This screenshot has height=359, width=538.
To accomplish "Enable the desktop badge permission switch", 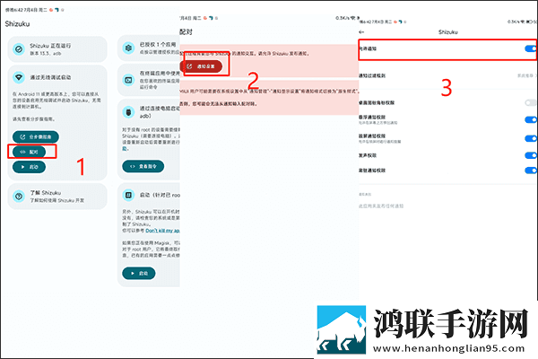I will pyautogui.click(x=531, y=102).
